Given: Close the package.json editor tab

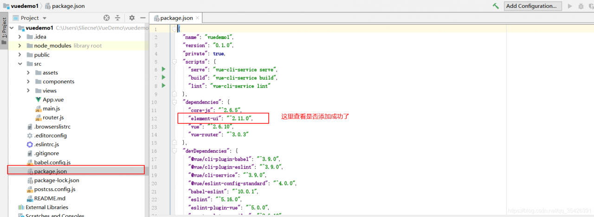Looking at the screenshot, I should pos(198,18).
